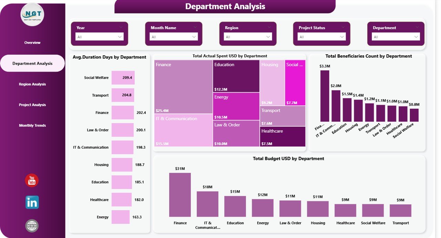Open the Region Analysis page
The image size is (441, 238).
[32, 84]
